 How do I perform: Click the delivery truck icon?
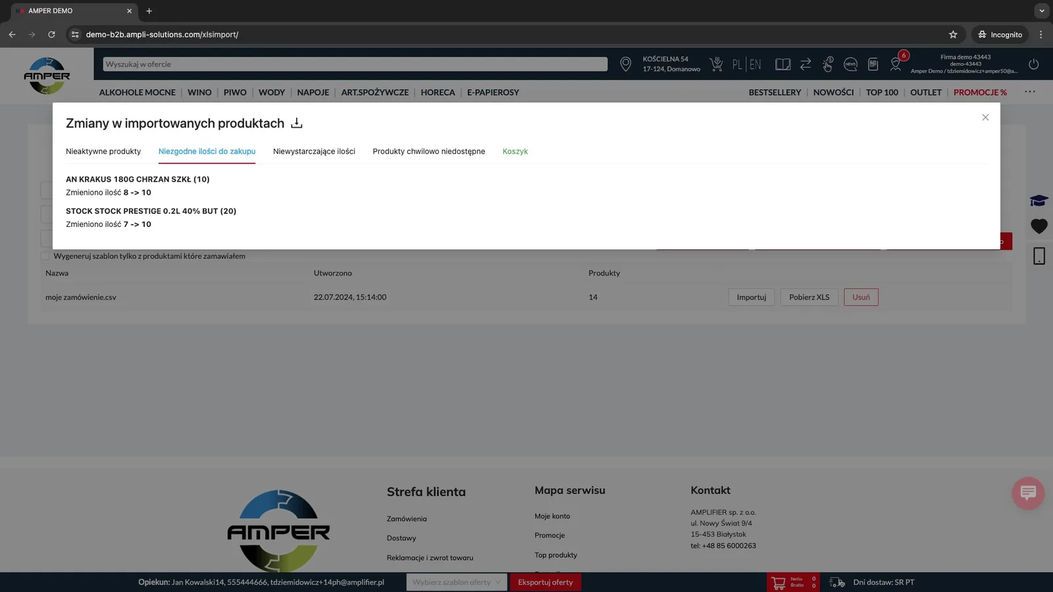click(x=837, y=582)
